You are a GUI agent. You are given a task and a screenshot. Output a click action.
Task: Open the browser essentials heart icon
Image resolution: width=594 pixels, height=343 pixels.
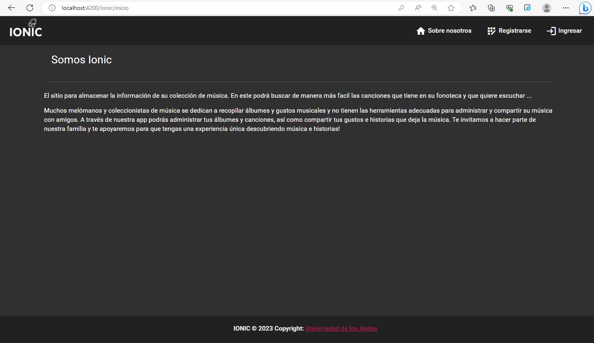(509, 7)
